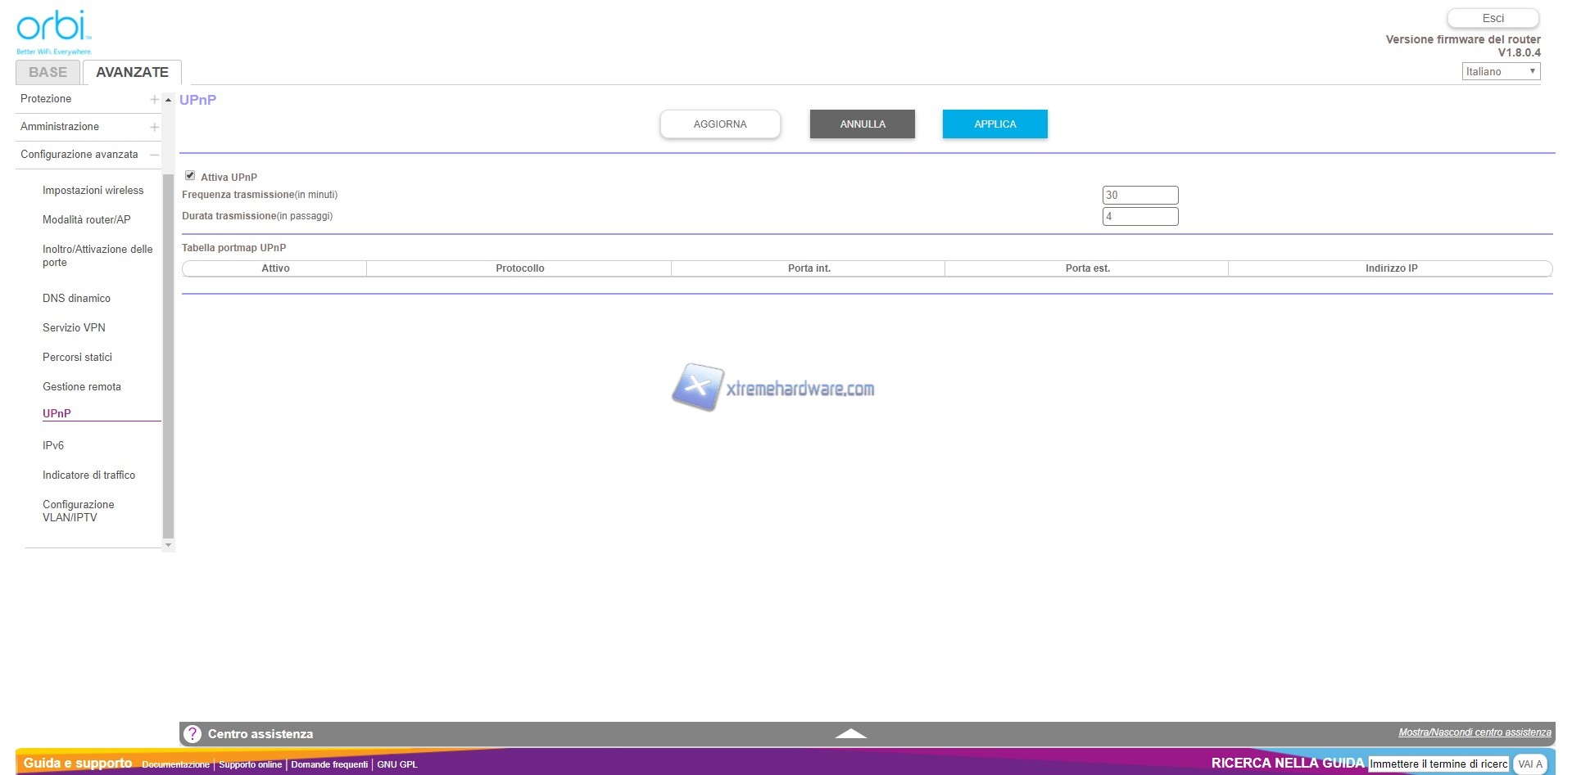1572x775 pixels.
Task: Click the AGGIORNA button
Action: 720,124
